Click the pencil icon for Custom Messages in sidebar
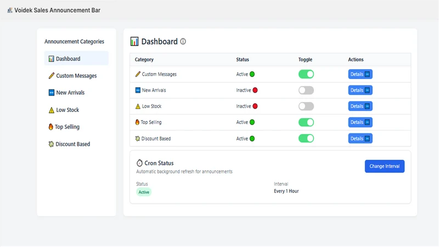Viewport: 439px width, 247px height. [51, 76]
